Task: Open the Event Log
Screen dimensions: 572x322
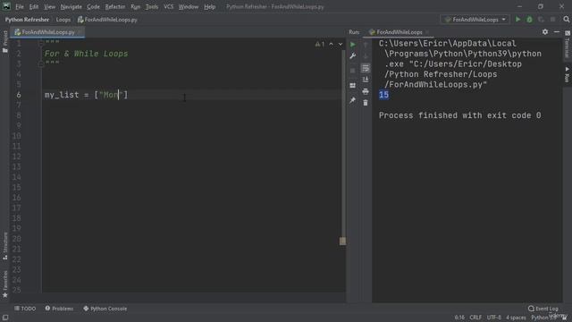Action: [x=543, y=309]
